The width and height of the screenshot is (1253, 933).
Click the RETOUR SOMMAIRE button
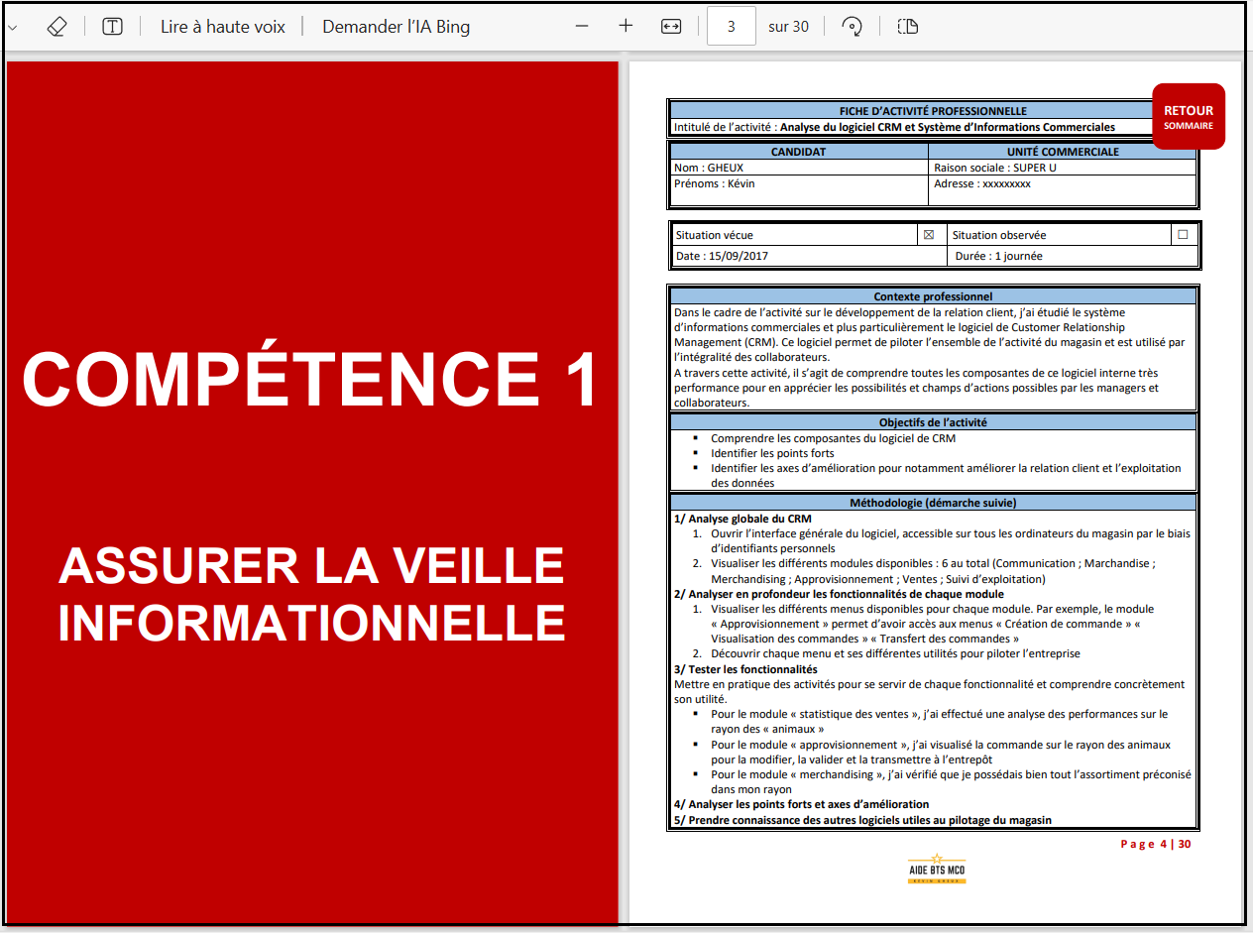(1188, 116)
